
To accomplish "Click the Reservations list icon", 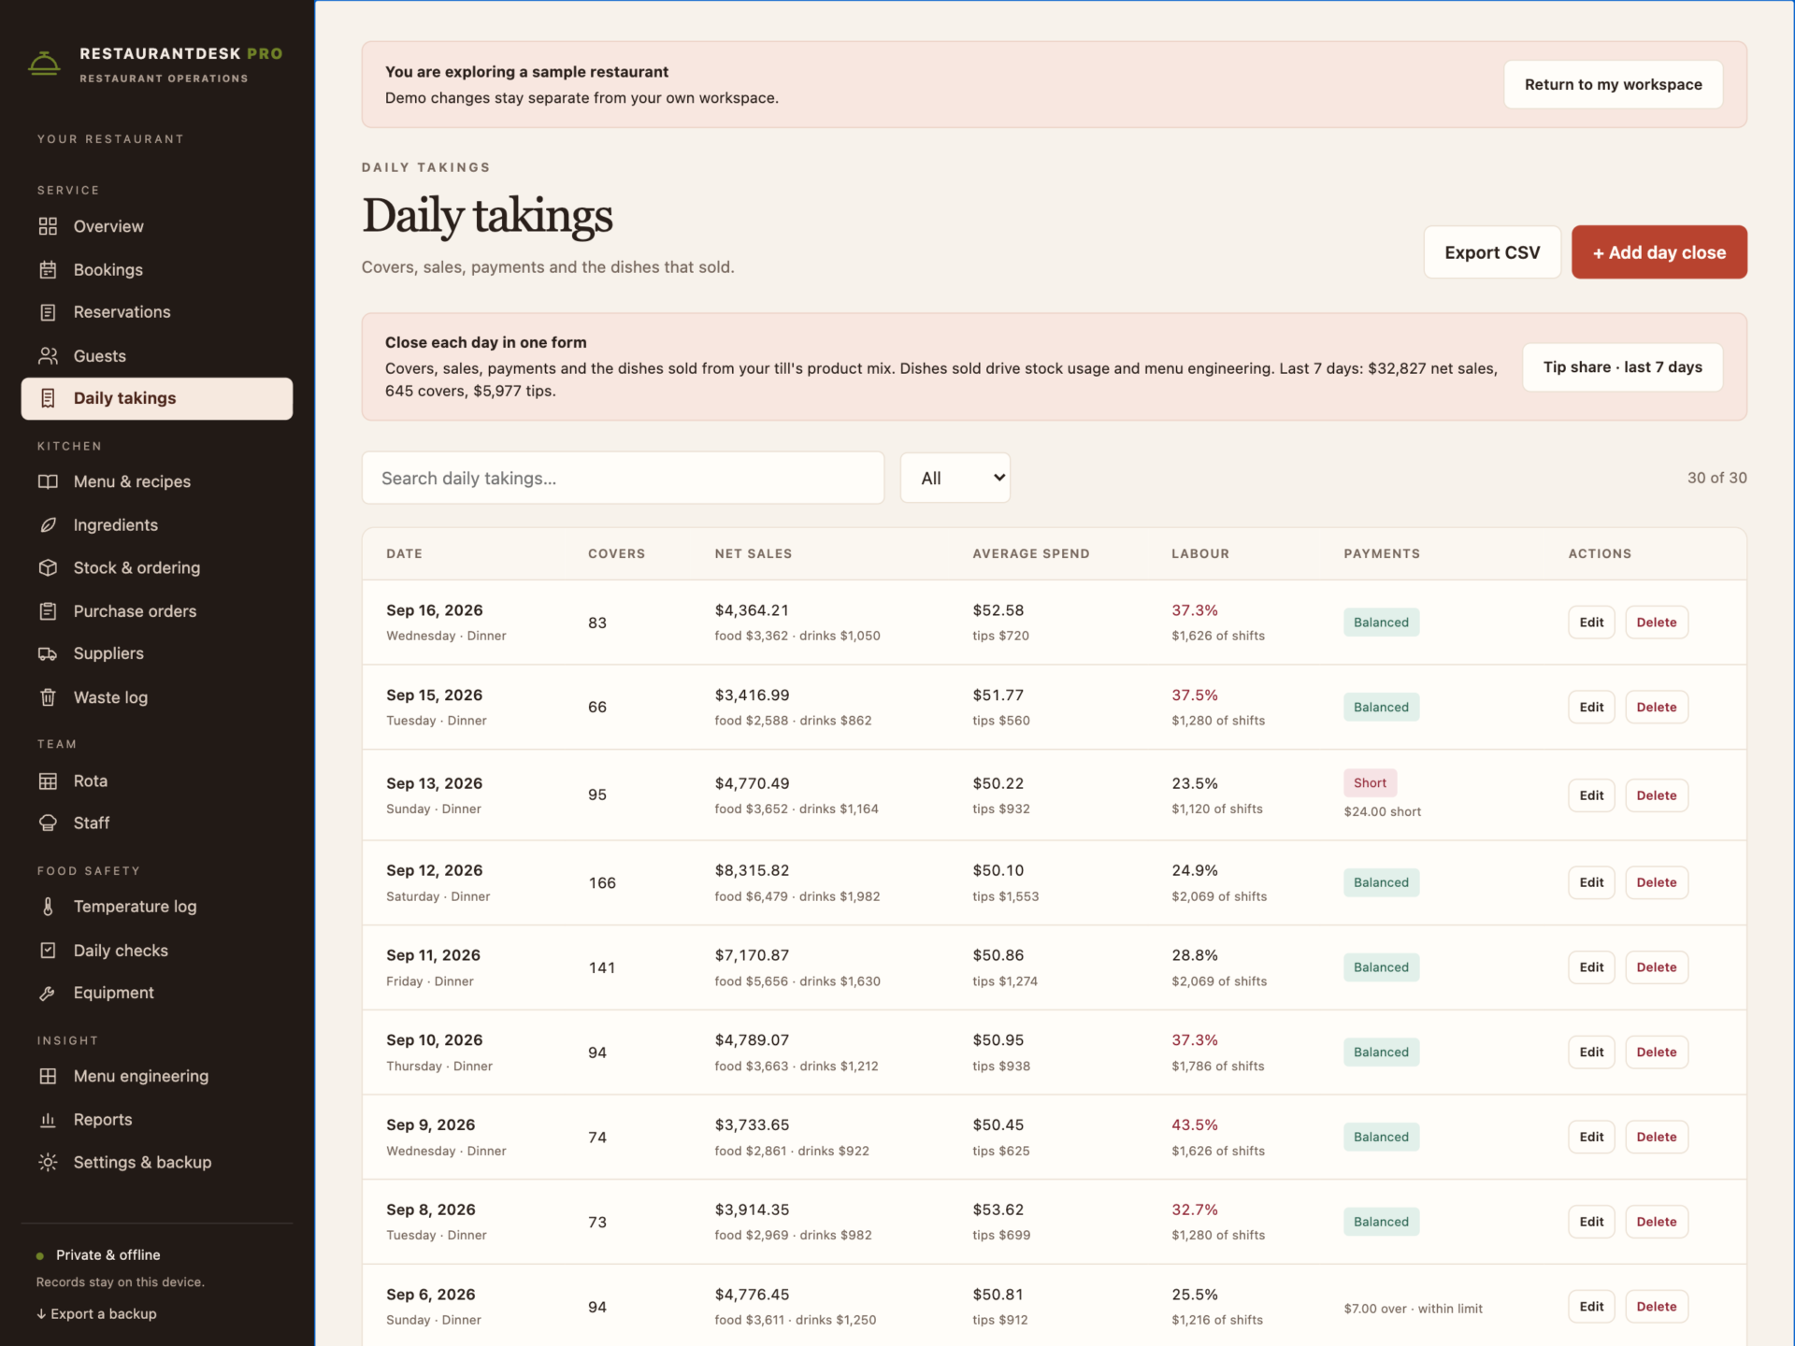I will tap(48, 312).
